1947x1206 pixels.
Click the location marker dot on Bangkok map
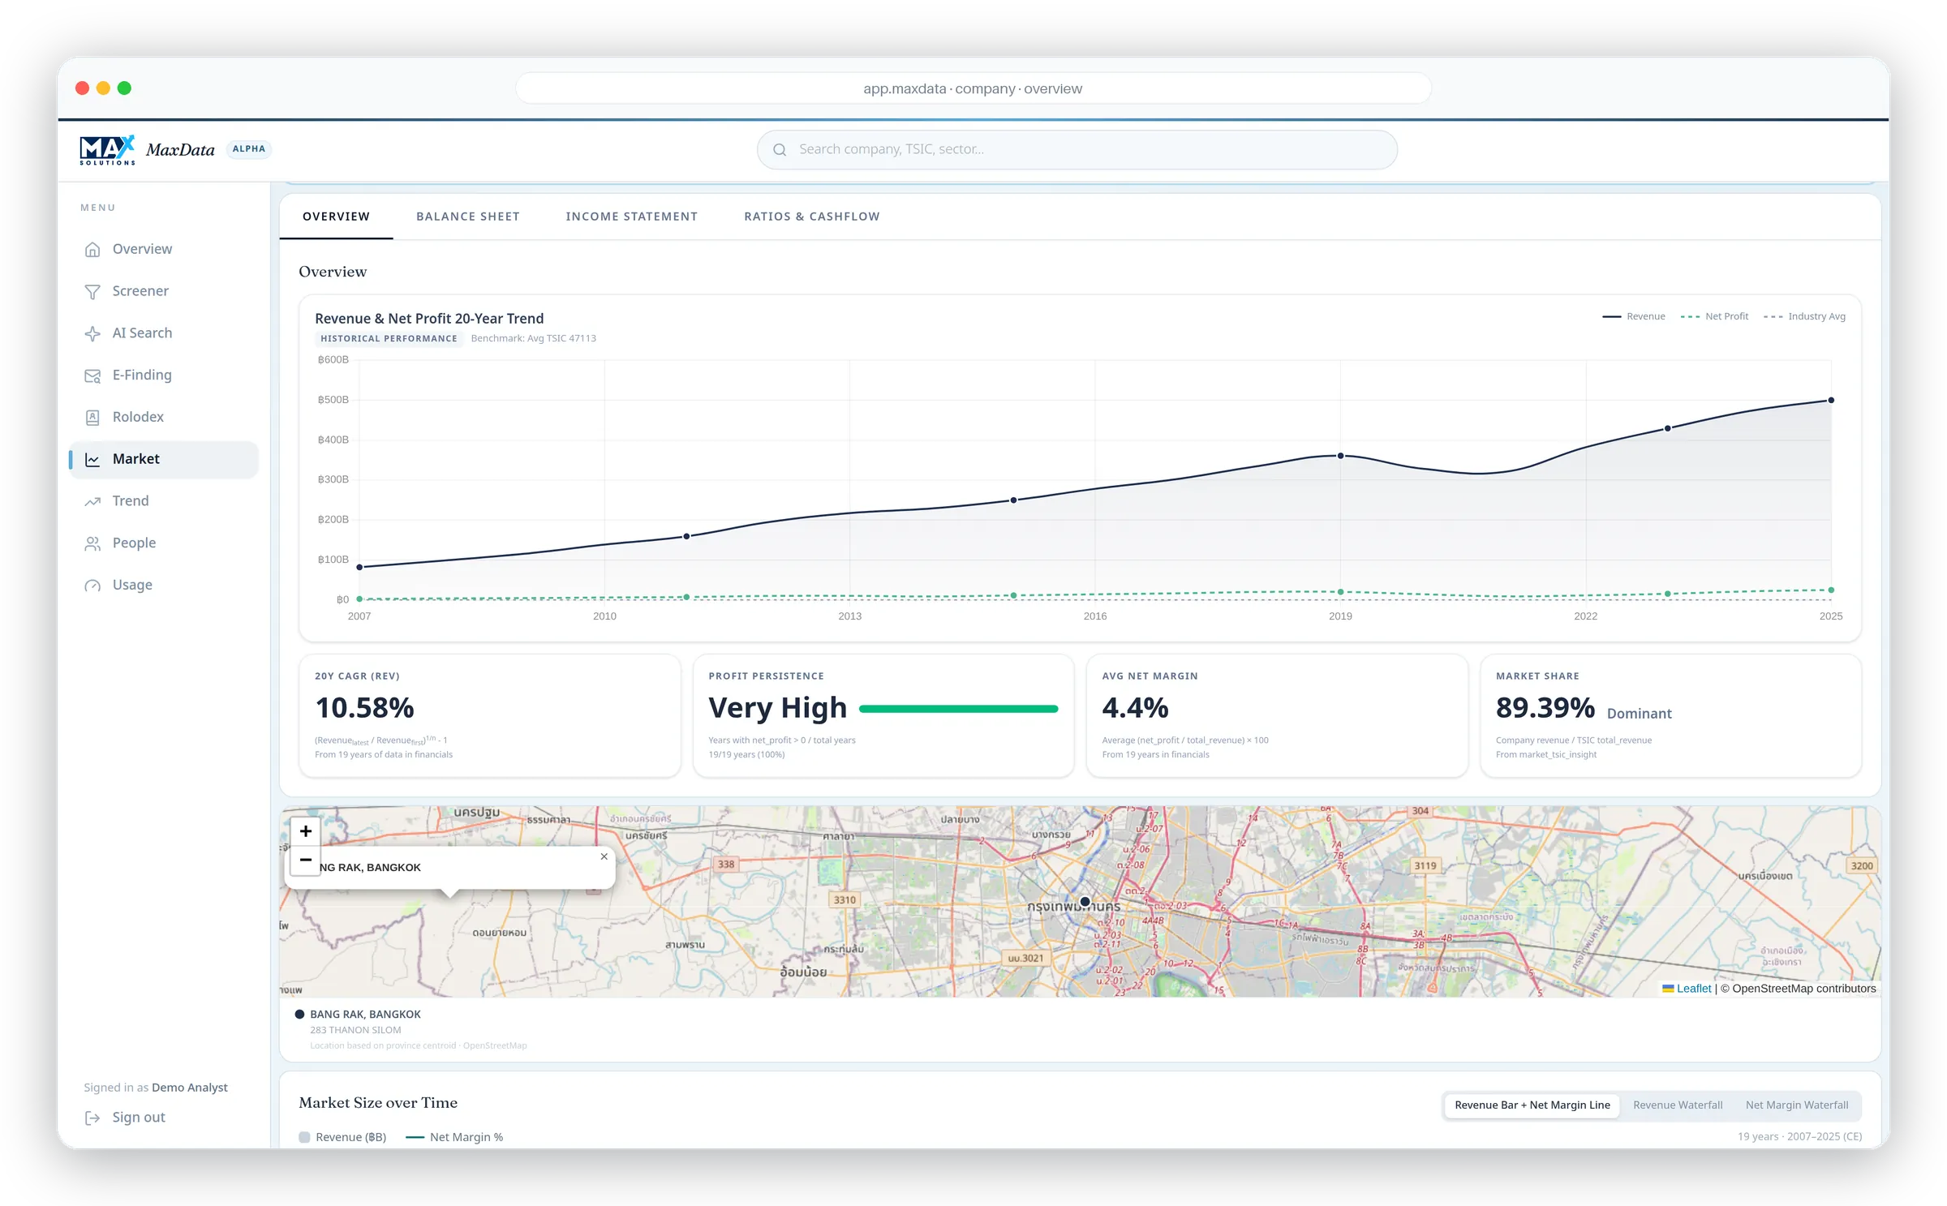coord(1085,902)
